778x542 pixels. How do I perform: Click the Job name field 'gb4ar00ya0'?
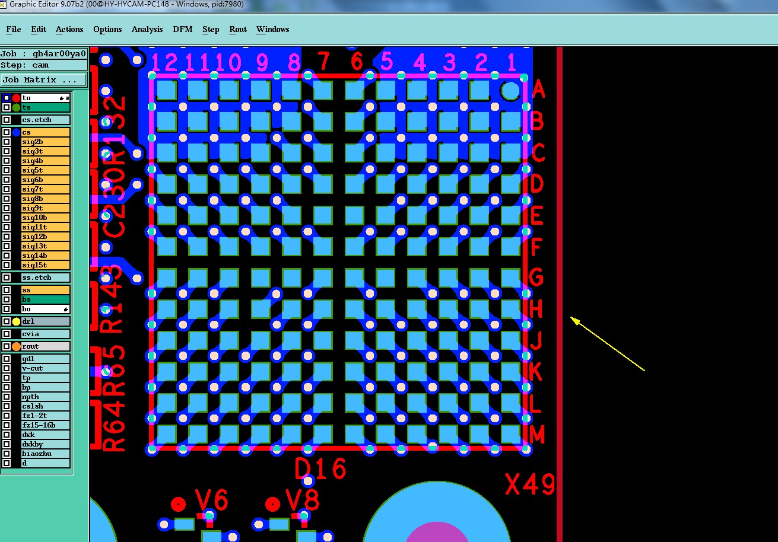pos(44,53)
